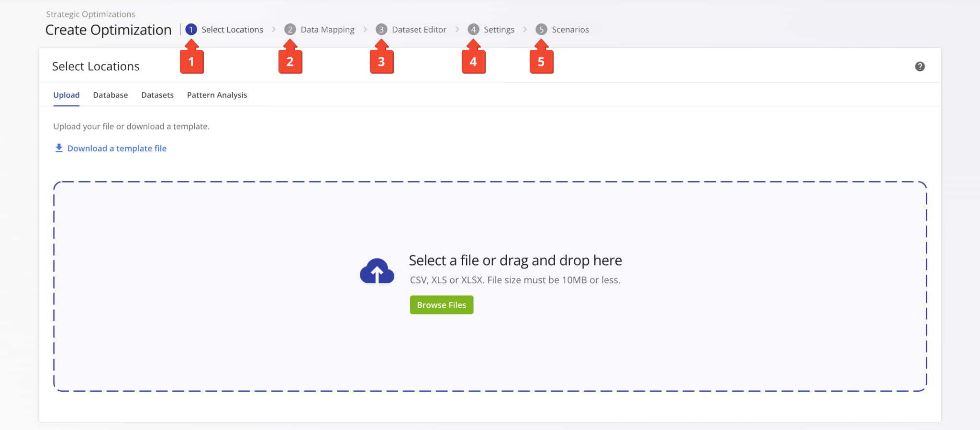This screenshot has width=980, height=430.
Task: Select the Upload tab
Action: tap(67, 95)
